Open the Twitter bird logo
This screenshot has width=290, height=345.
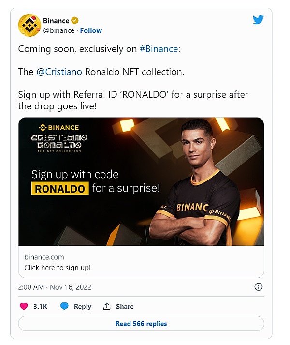click(x=258, y=20)
